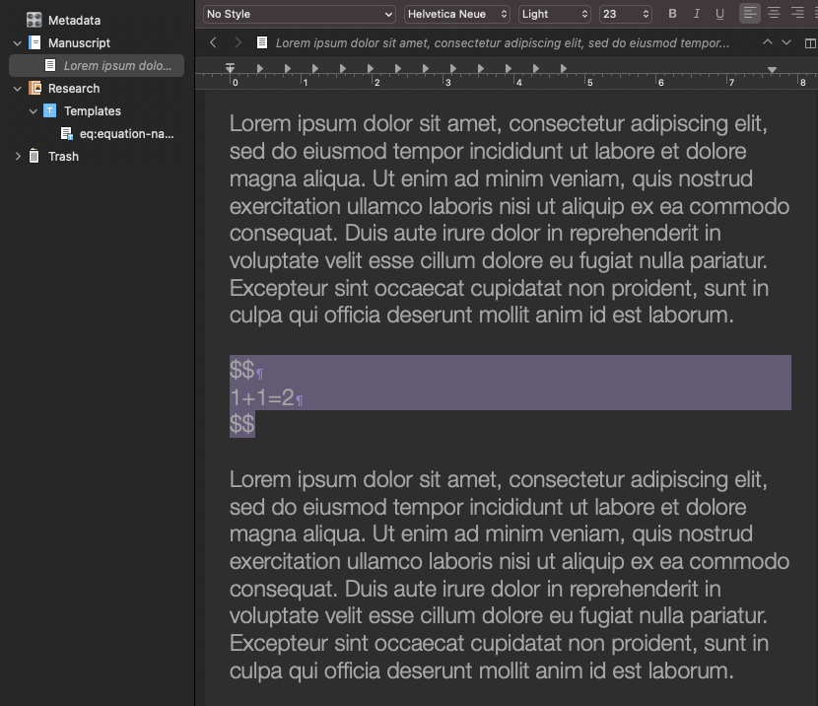Click the Templates folder icon

tap(49, 110)
